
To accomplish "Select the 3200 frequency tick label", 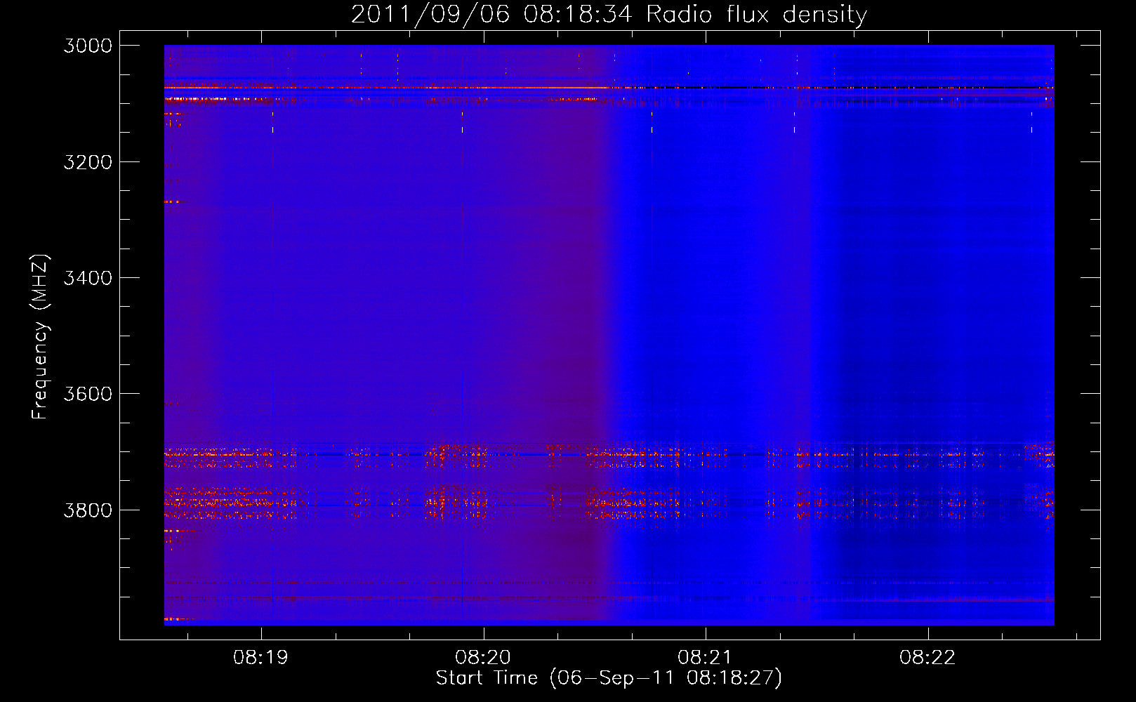I will click(88, 162).
